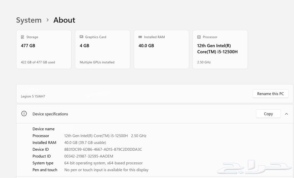This screenshot has width=294, height=178.
Task: Click the Storage disk icon
Action: (22, 37)
